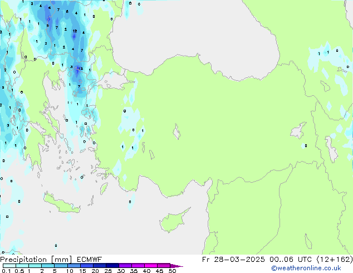Click the '0.1' legend scale label
This screenshot has height=273, width=353.
[6, 271]
